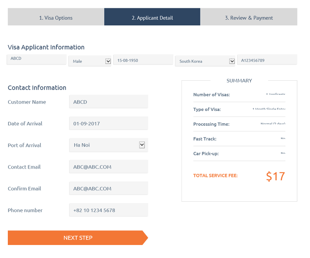
Task: Click the birth date field 15-08-1950
Action: 143,60
